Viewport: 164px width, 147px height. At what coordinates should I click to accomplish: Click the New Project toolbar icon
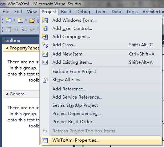(x=9, y=20)
